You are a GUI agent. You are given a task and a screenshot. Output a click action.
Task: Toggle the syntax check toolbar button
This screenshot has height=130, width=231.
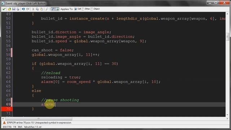[53, 9]
